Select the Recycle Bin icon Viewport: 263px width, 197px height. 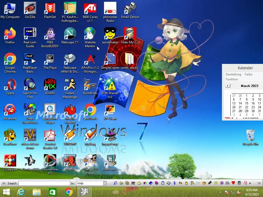250,137
